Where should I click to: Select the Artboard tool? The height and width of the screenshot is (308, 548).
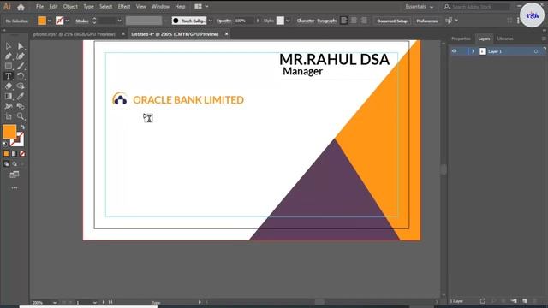pos(9,116)
